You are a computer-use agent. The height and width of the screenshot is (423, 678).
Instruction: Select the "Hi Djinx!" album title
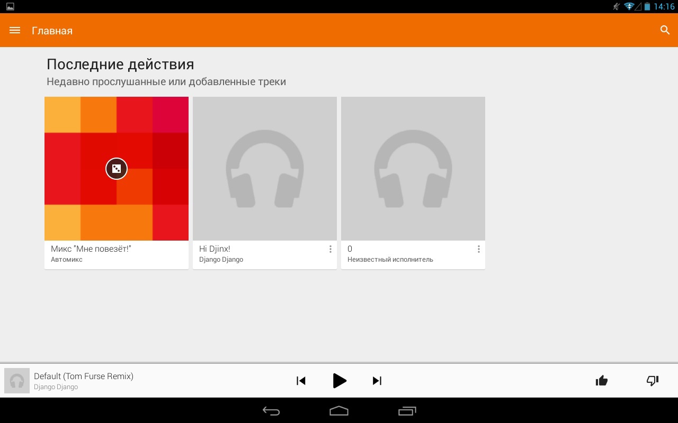(215, 249)
